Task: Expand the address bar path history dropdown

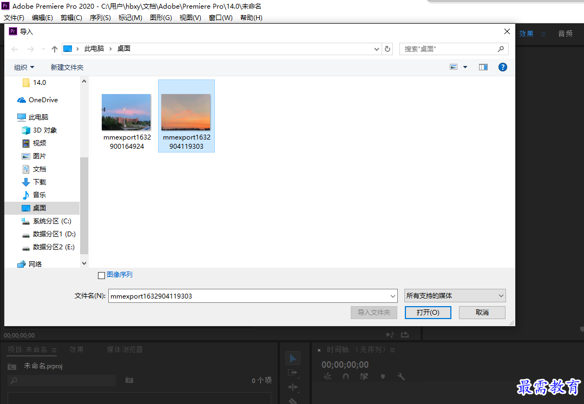Action: coord(377,49)
